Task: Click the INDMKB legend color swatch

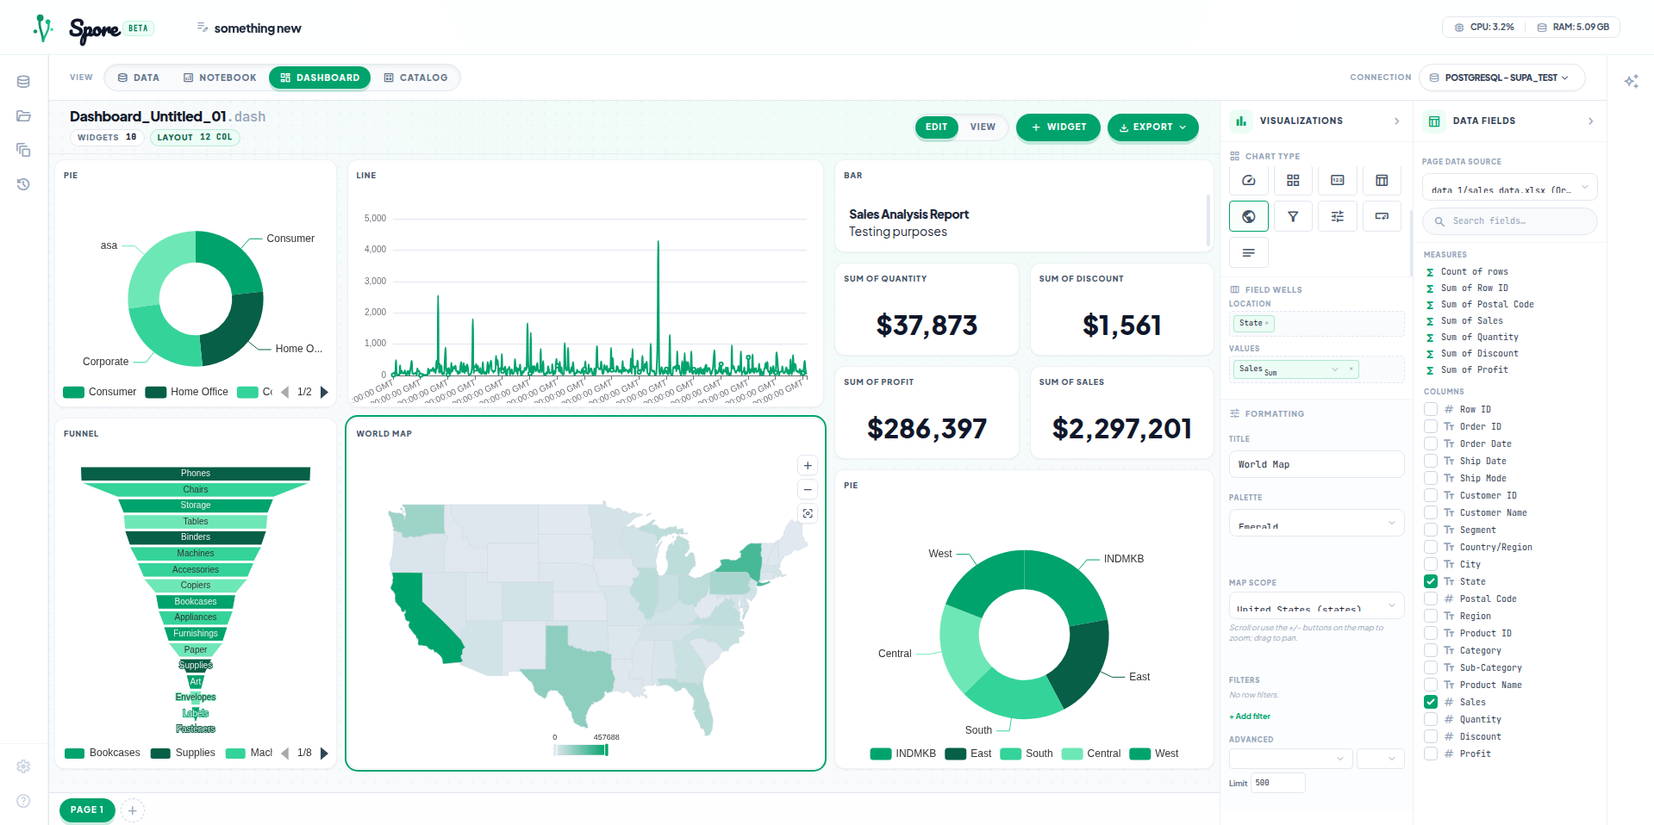Action: (881, 754)
